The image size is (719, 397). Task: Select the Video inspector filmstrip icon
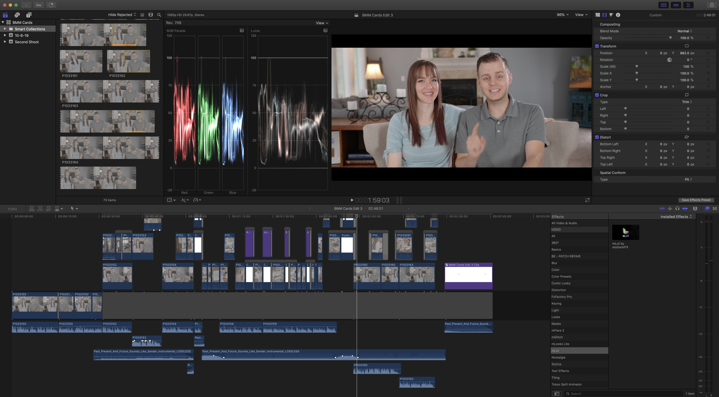point(604,15)
